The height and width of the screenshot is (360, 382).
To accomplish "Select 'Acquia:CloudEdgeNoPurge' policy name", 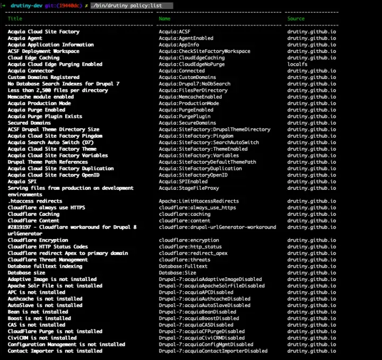I will (192, 64).
